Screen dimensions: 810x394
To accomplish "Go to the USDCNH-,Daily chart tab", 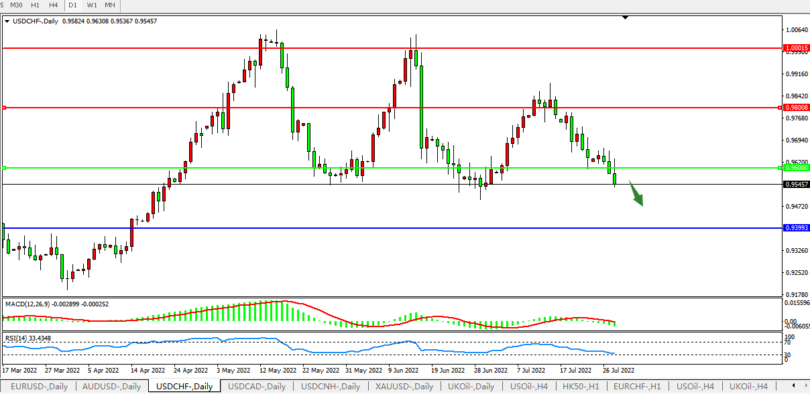I will pyautogui.click(x=331, y=386).
